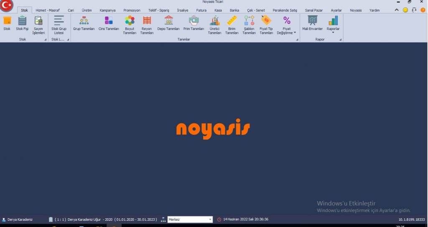Click company period text Derya Karadeniz Uğur - 2020
Screen dimensions: 428x227
[90, 220]
